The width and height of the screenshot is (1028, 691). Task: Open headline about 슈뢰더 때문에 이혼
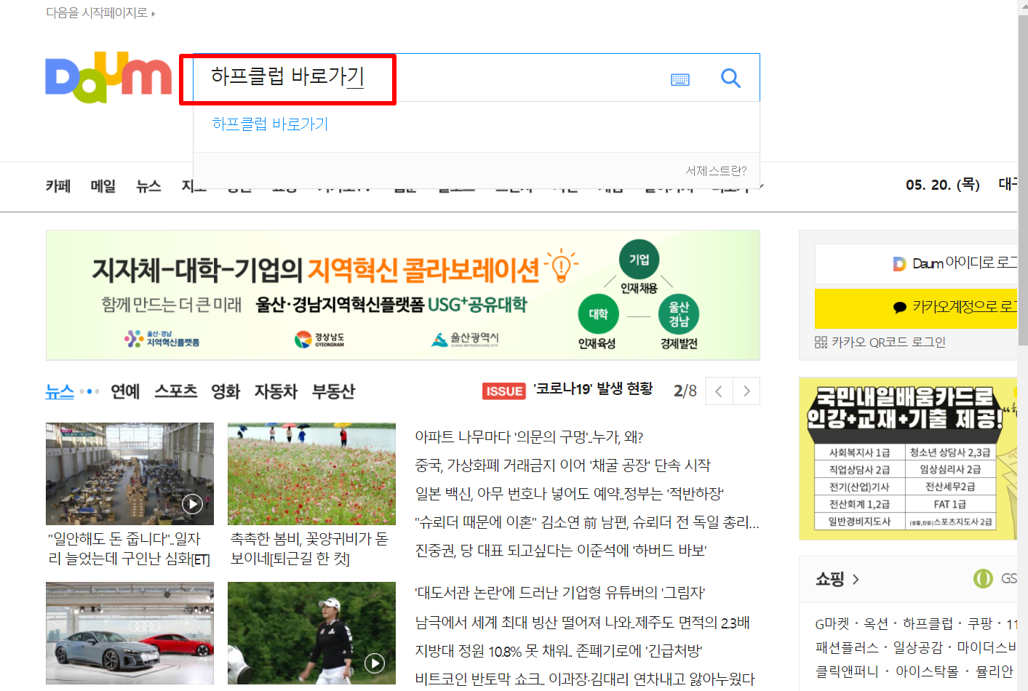click(587, 522)
